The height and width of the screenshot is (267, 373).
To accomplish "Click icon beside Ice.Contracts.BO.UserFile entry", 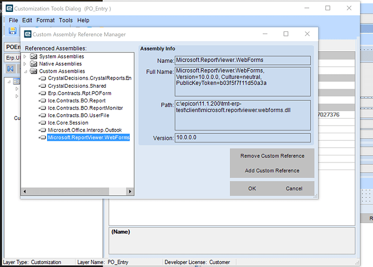I will pos(43,115).
